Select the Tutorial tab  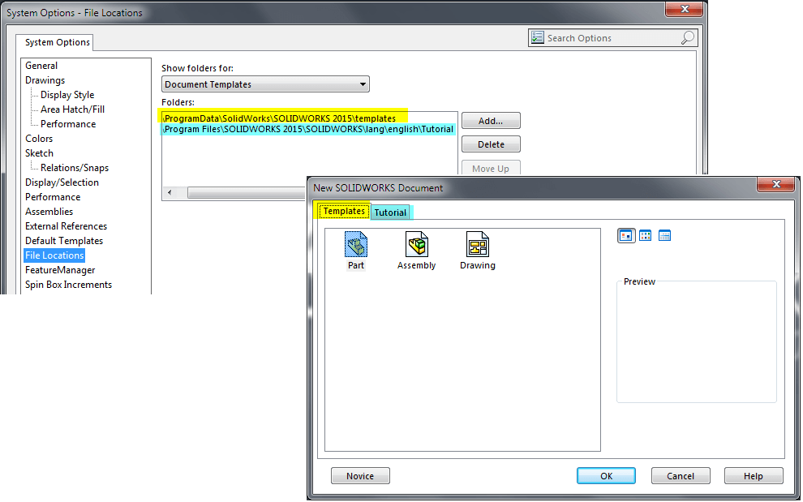pyautogui.click(x=390, y=211)
